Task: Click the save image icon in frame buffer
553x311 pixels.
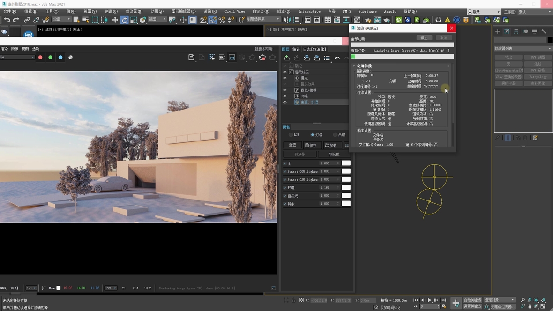Action: [191, 58]
